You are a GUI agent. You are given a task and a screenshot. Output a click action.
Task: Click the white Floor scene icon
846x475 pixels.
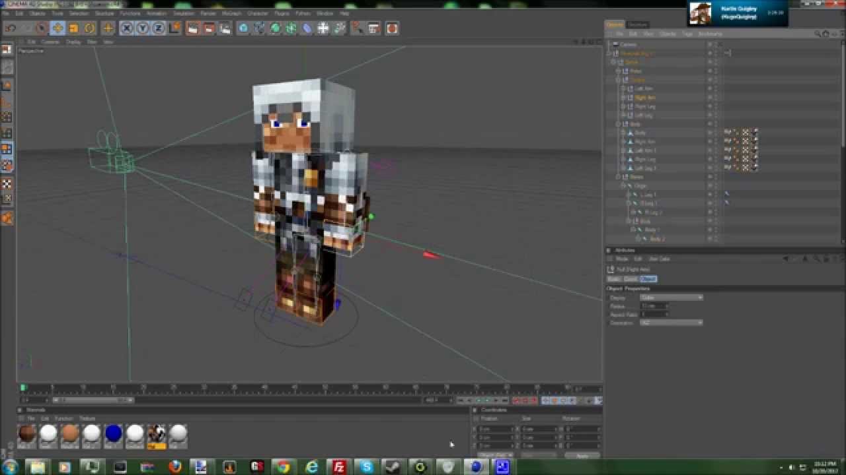[323, 28]
